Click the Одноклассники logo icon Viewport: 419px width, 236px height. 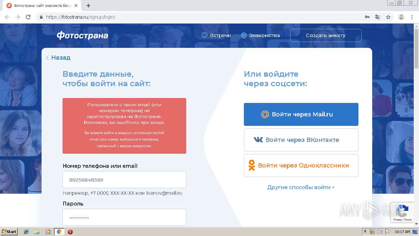251,166
